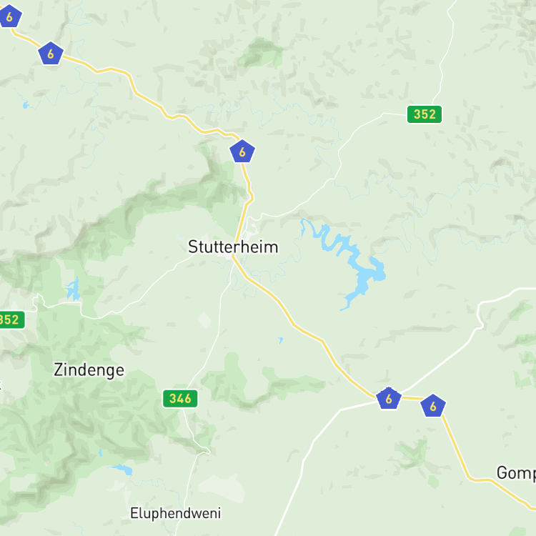Click the route 6 shield north of Stutterheim

tap(242, 152)
